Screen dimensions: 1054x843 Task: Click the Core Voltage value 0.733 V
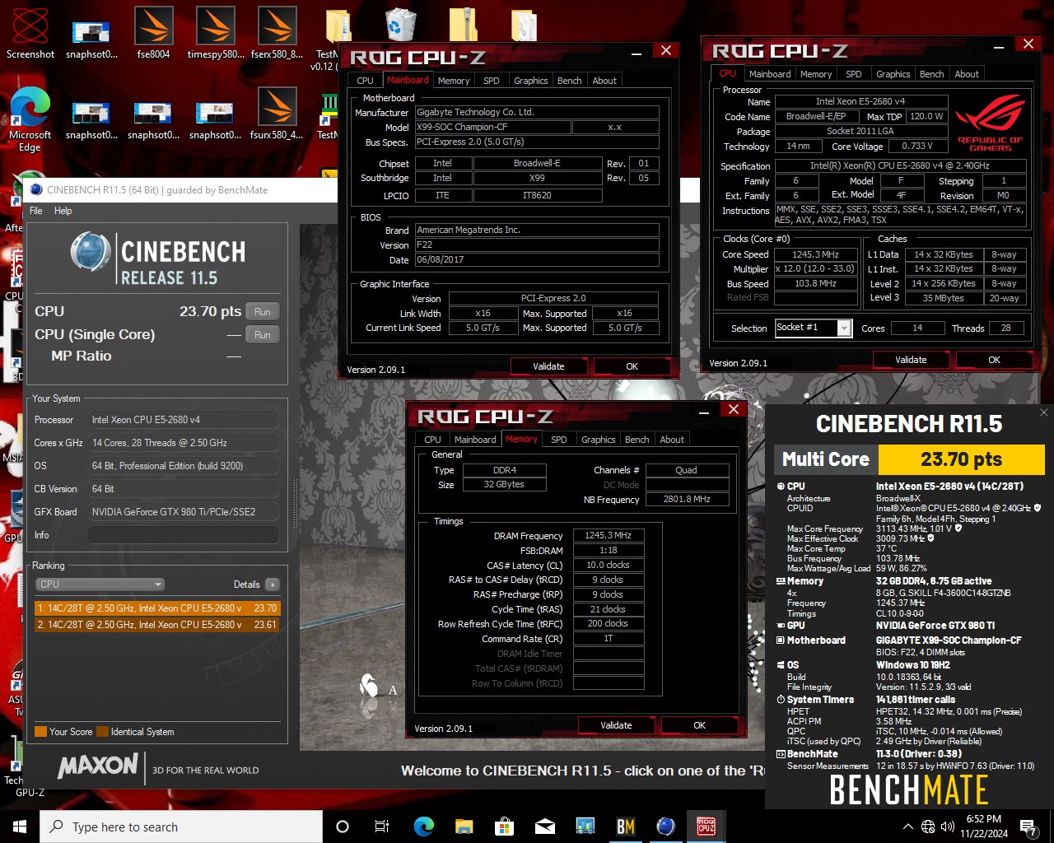(x=916, y=146)
